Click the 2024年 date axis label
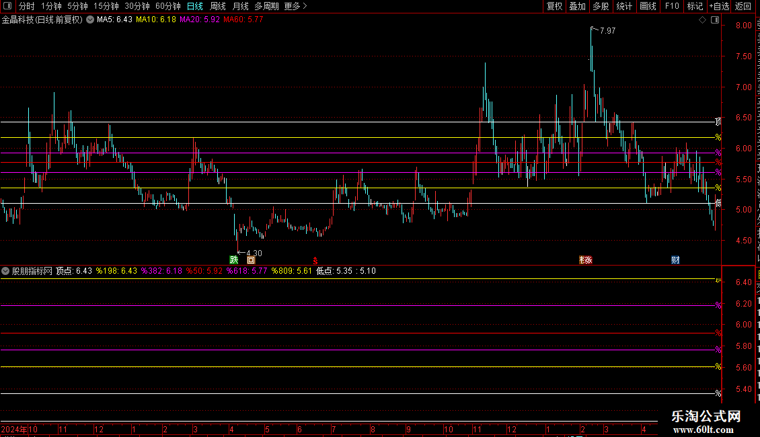 pos(14,429)
